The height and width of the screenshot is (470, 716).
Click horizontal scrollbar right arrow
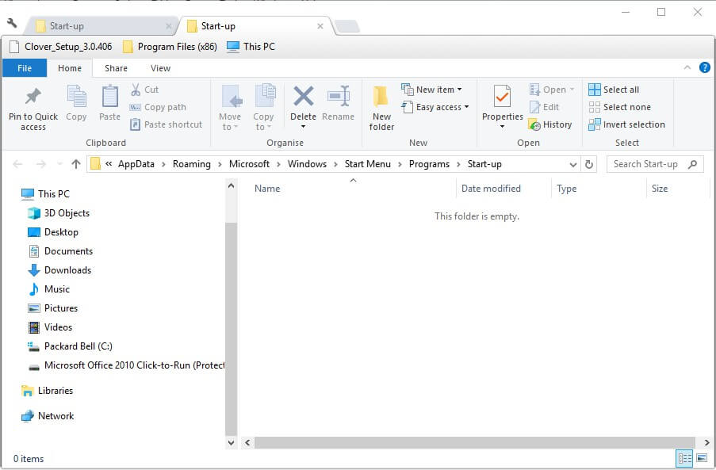(706, 442)
